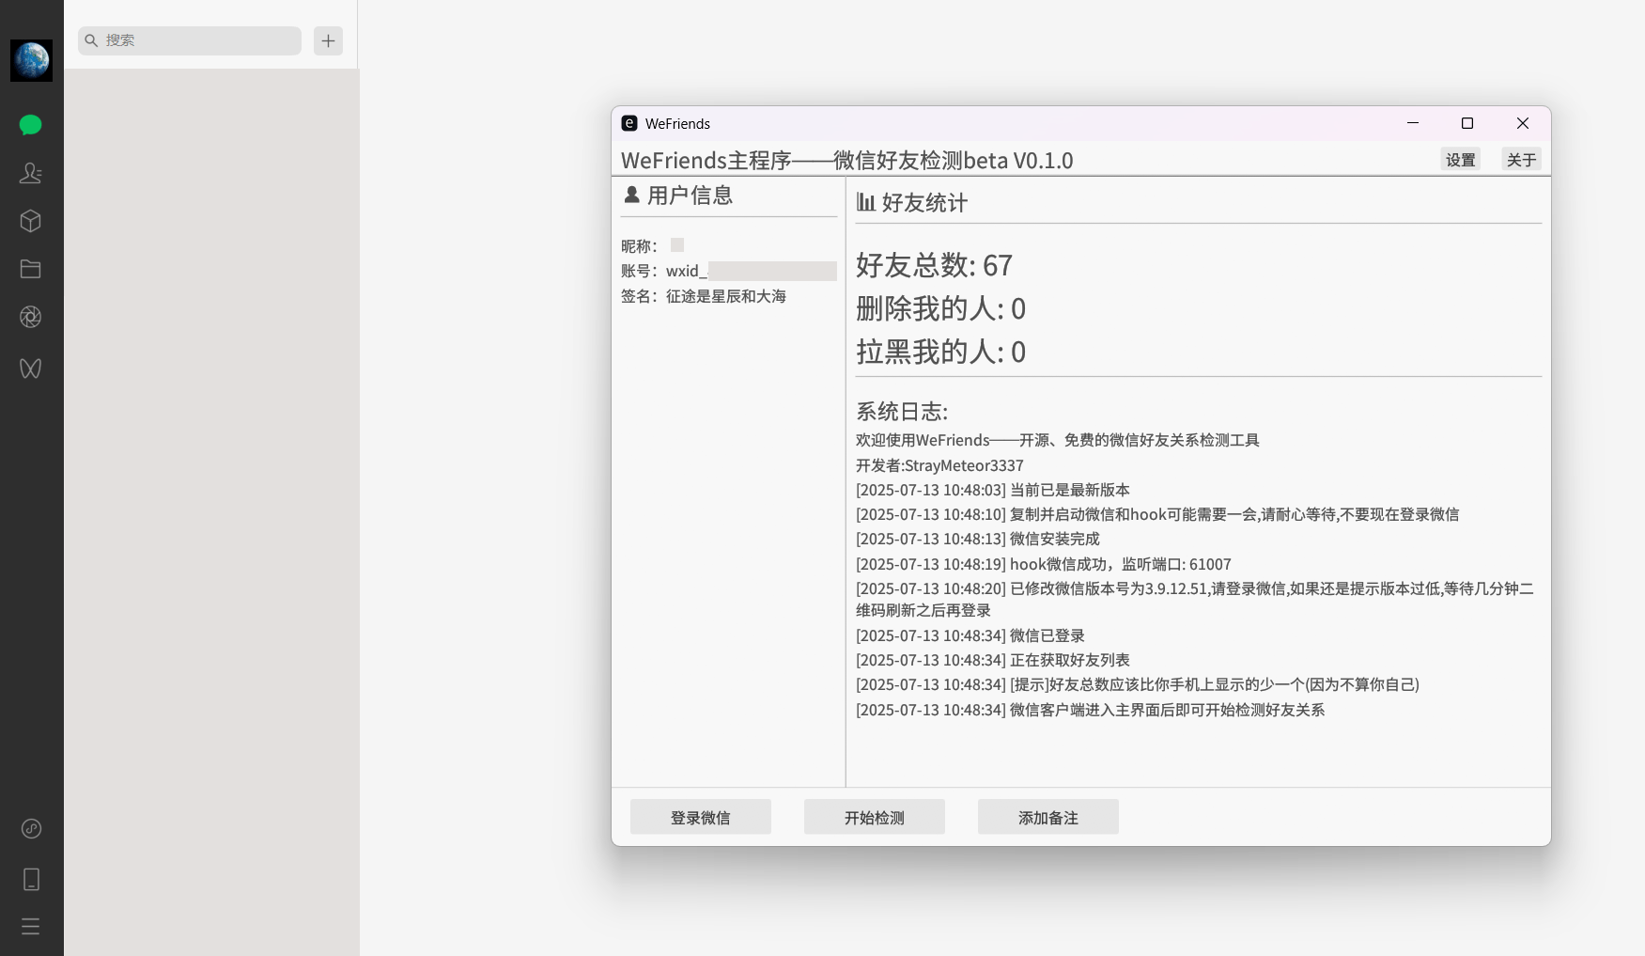The width and height of the screenshot is (1645, 956).
Task: Click the 开始检测 button
Action: [x=875, y=817]
